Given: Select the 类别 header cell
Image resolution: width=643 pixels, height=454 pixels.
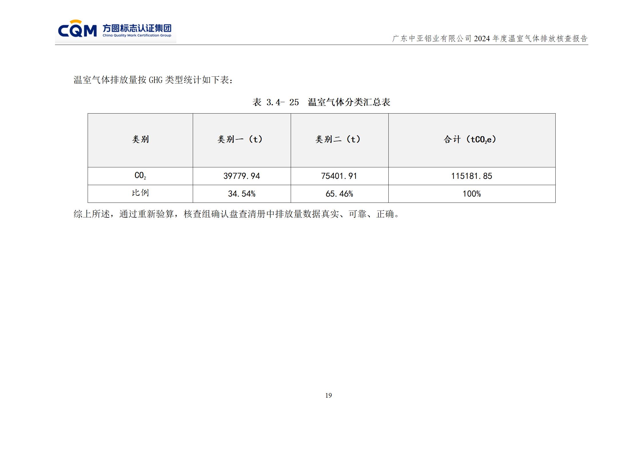Looking at the screenshot, I should click(x=140, y=138).
